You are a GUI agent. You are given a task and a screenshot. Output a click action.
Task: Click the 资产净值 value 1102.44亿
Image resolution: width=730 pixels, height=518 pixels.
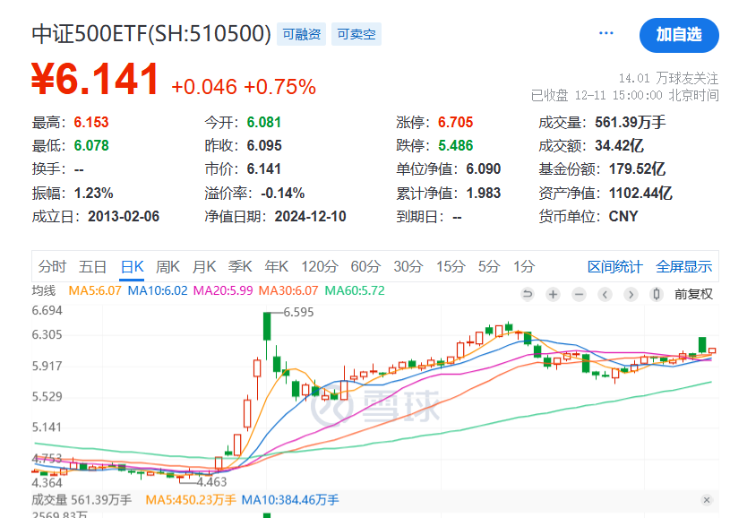640,194
